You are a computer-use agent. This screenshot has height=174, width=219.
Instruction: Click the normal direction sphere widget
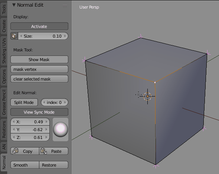coord(61,129)
